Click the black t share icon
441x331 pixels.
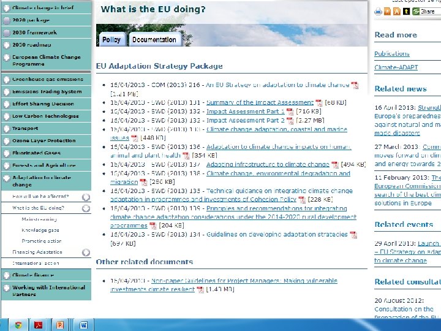(x=406, y=12)
